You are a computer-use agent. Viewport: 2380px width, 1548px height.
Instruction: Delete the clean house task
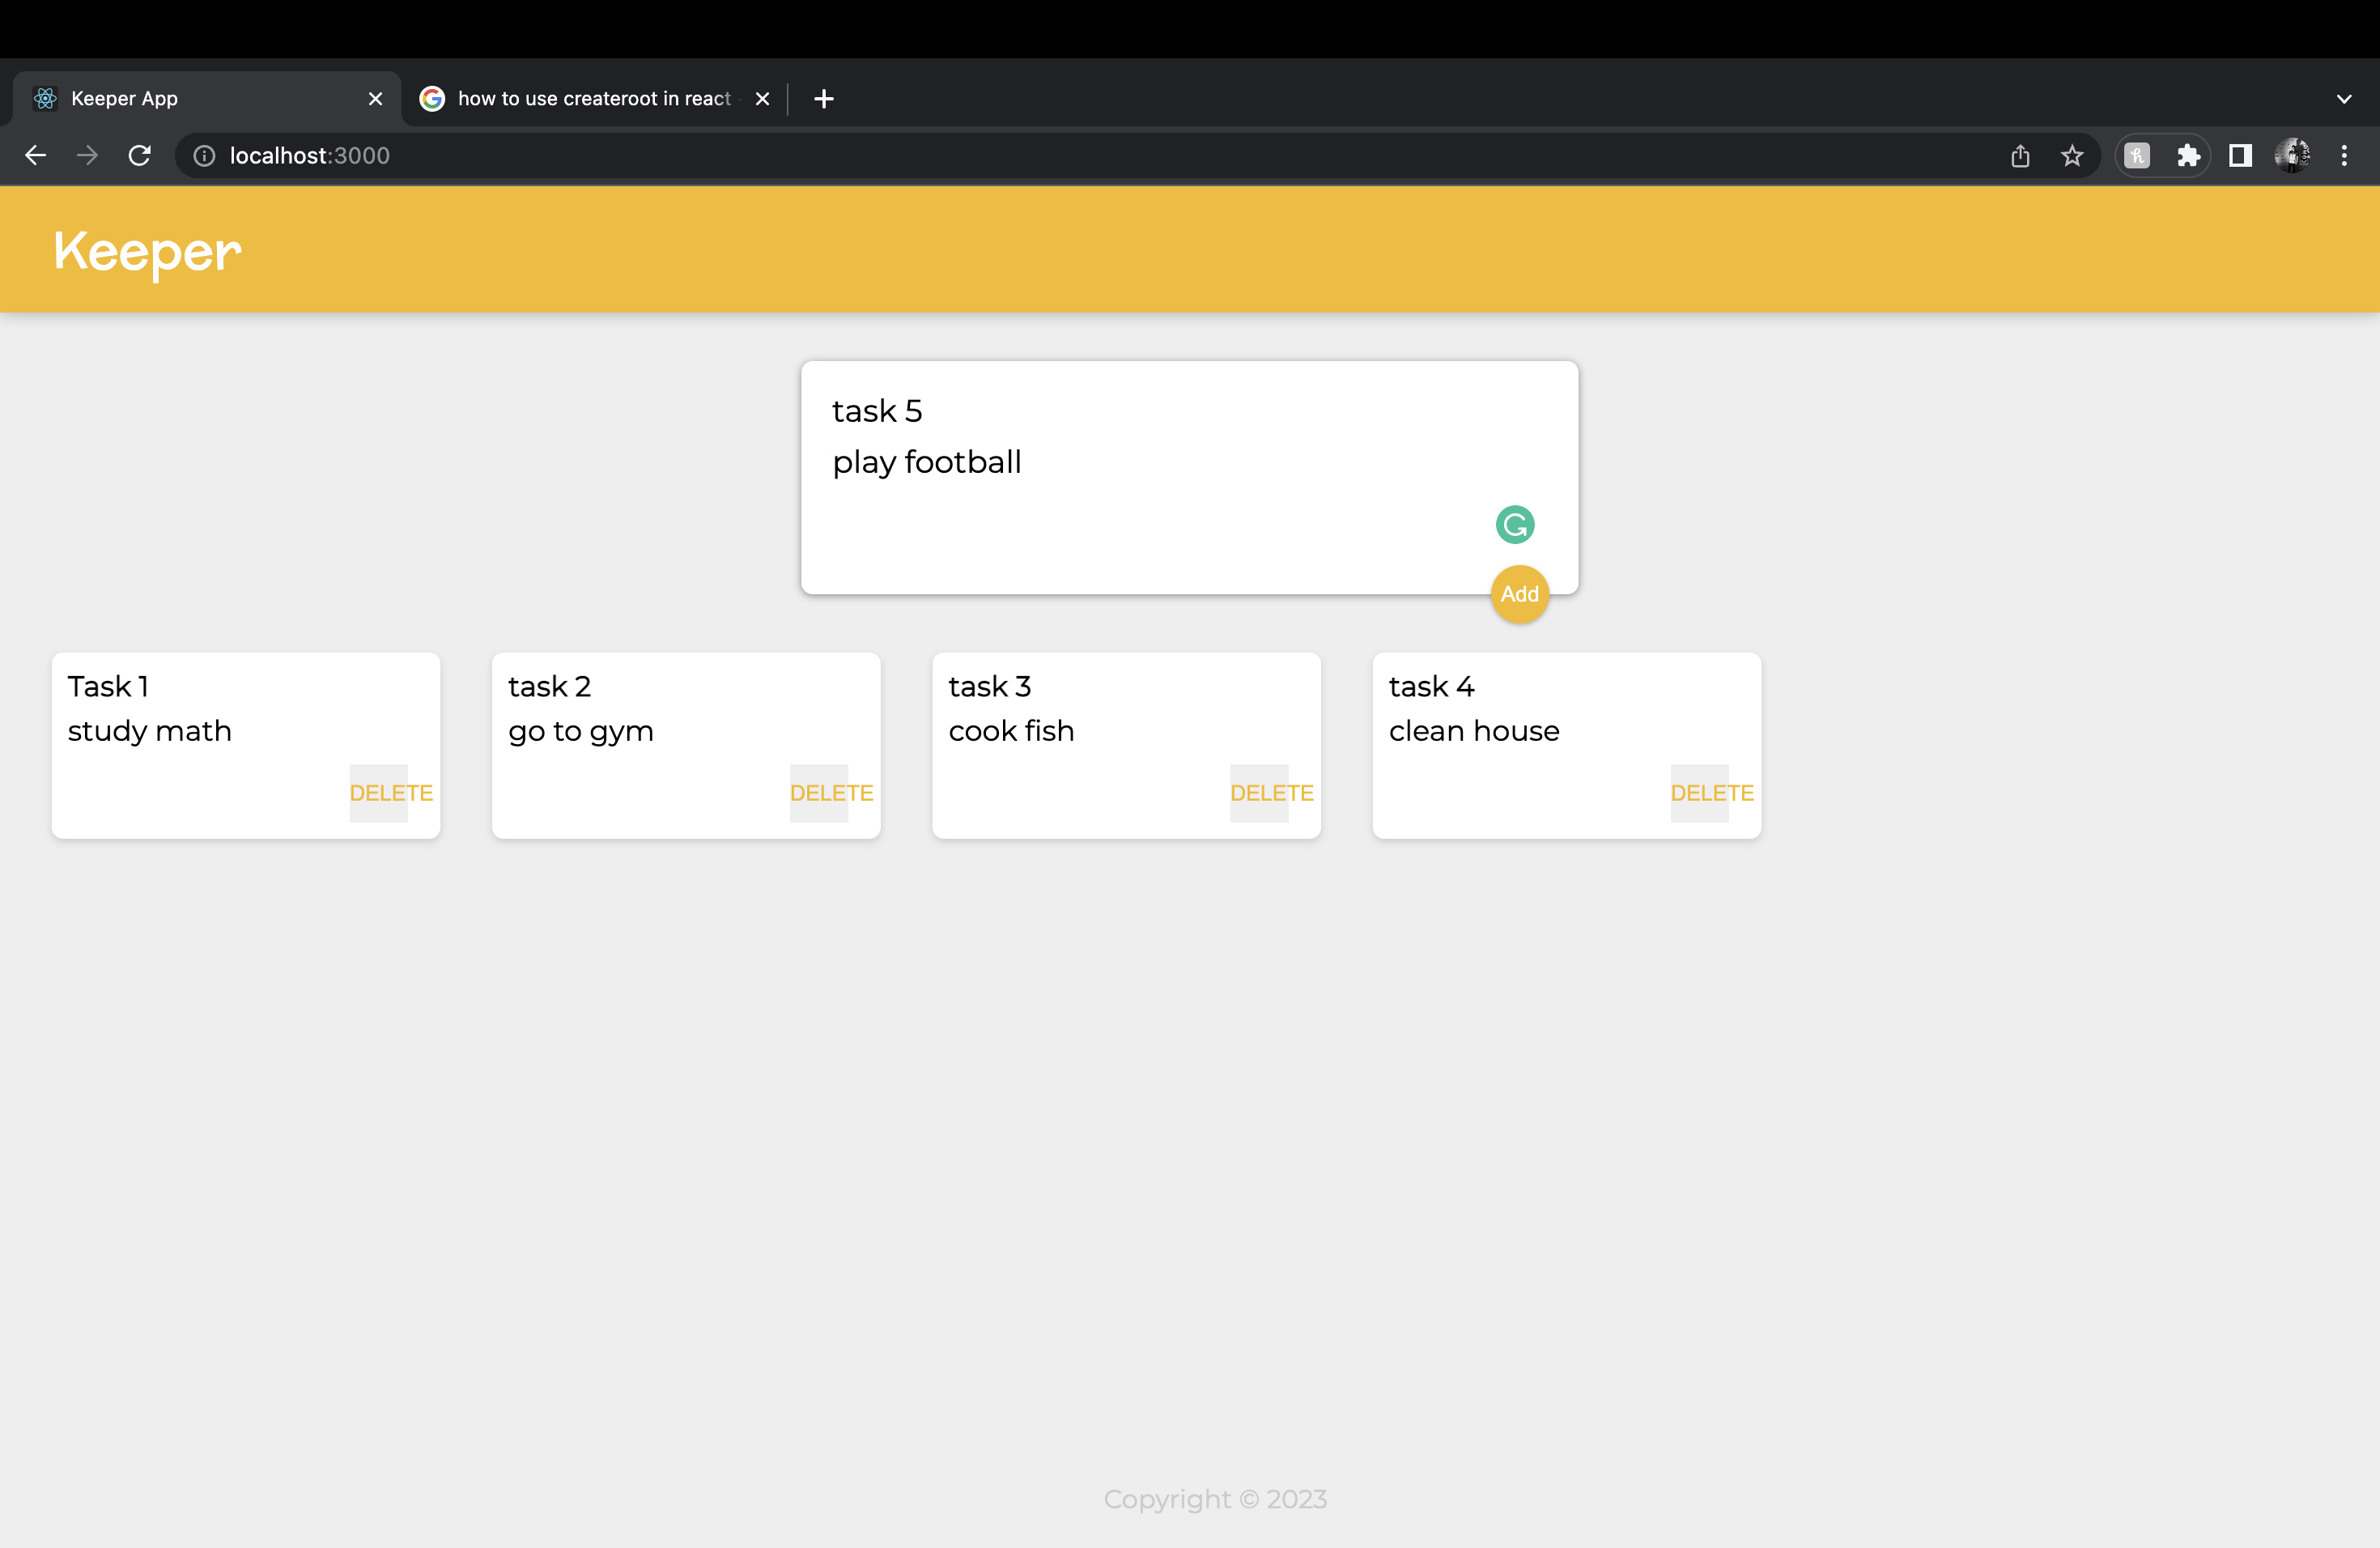[1711, 792]
